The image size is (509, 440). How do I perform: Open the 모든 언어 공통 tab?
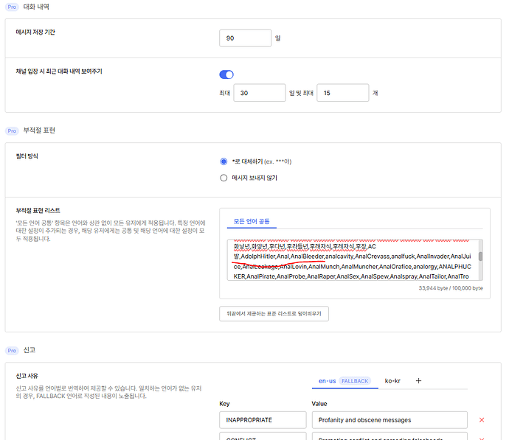pyautogui.click(x=252, y=221)
